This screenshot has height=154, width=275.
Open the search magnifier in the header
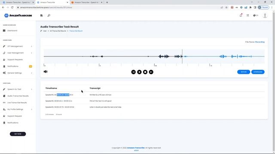tap(49, 15)
